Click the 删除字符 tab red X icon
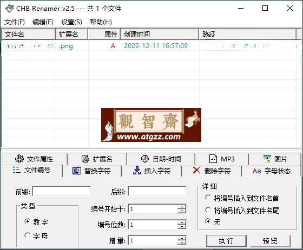This screenshot has height=250, width=303. [x=196, y=171]
